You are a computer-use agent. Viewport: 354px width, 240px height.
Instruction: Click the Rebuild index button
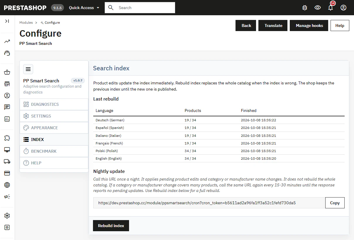point(111,226)
